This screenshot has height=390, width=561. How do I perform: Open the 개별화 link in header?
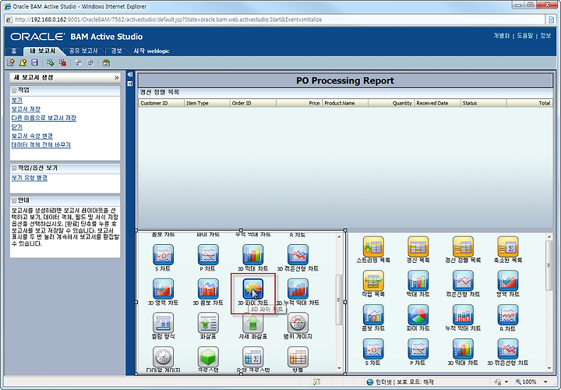(x=502, y=36)
